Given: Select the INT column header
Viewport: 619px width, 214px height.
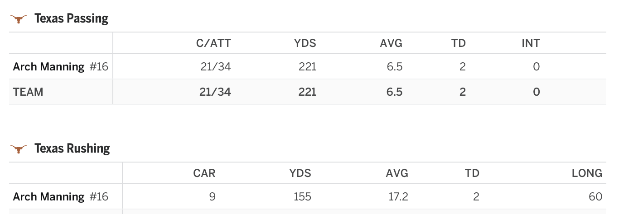Looking at the screenshot, I should (x=531, y=43).
